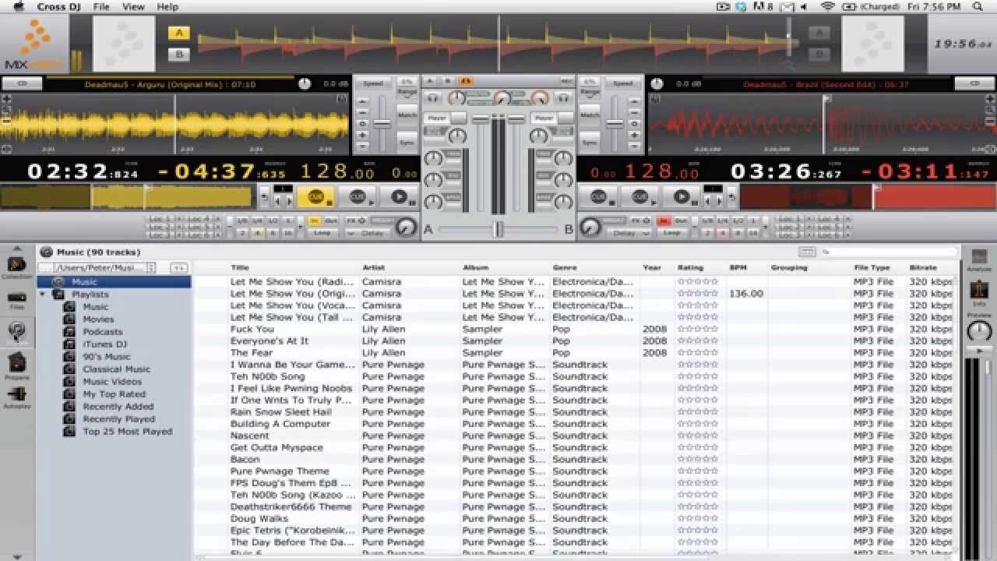
Task: Open the File menu
Action: pos(101,6)
